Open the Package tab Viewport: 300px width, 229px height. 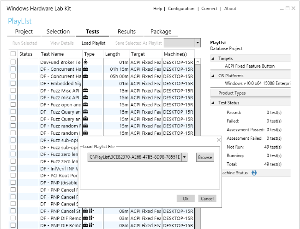[x=161, y=31]
